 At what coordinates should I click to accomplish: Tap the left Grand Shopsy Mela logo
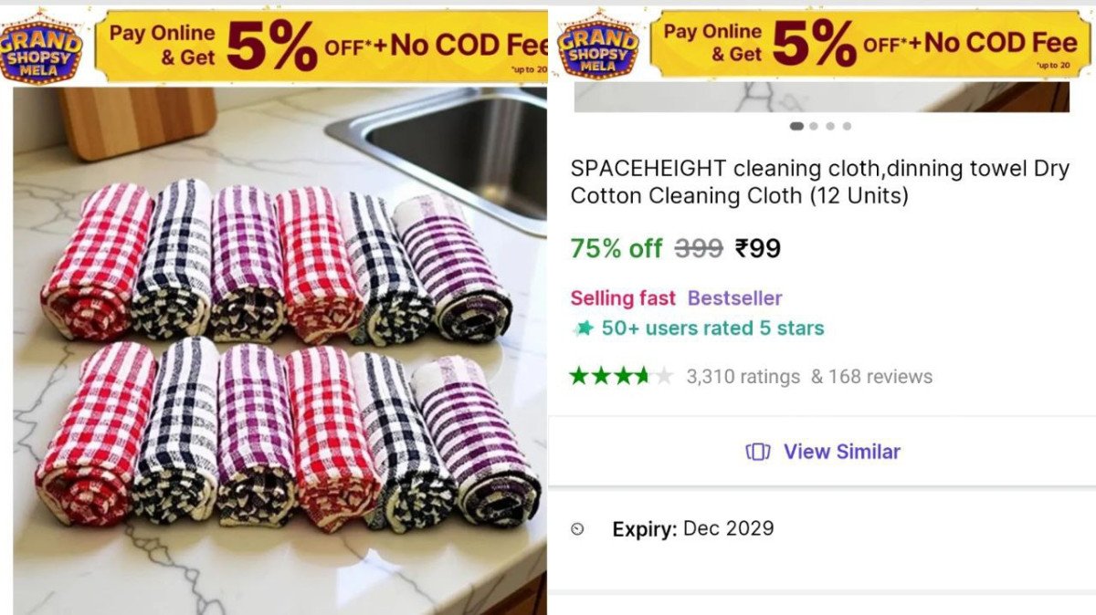tap(40, 47)
